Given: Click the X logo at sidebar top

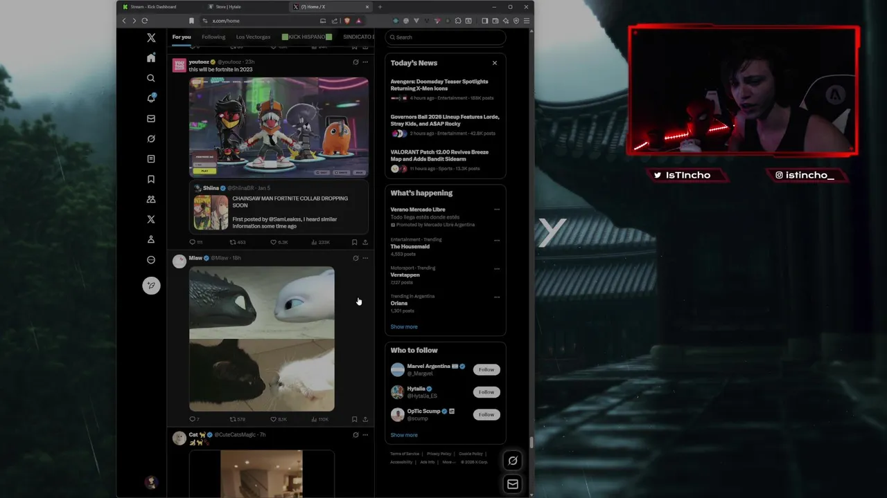Looking at the screenshot, I should coord(151,38).
